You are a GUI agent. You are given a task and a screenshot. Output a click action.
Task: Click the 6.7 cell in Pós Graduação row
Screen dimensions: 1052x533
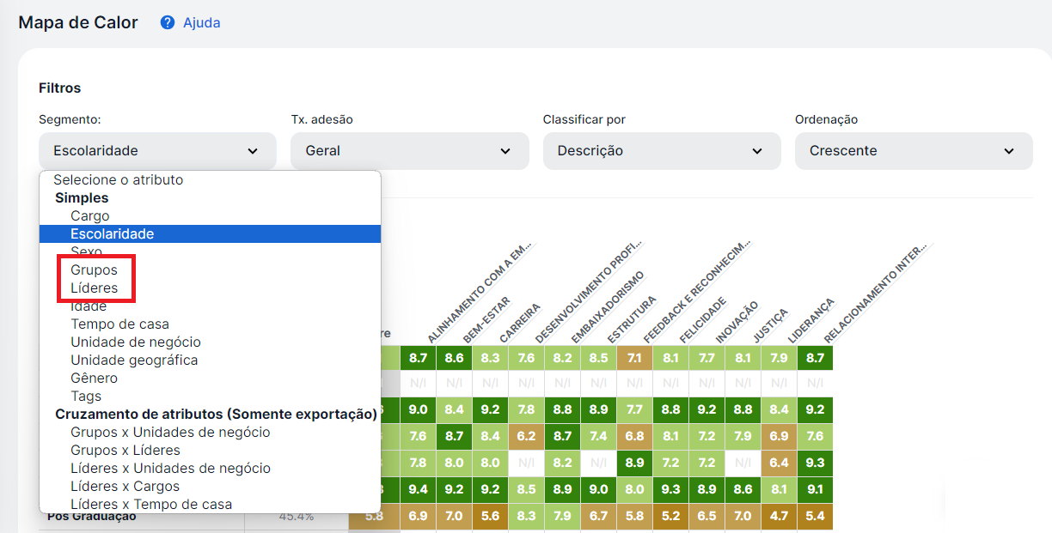pos(598,516)
